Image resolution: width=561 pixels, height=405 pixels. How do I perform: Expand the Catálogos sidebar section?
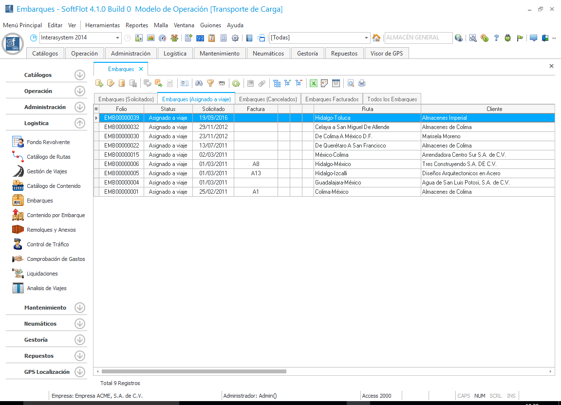[x=80, y=75]
